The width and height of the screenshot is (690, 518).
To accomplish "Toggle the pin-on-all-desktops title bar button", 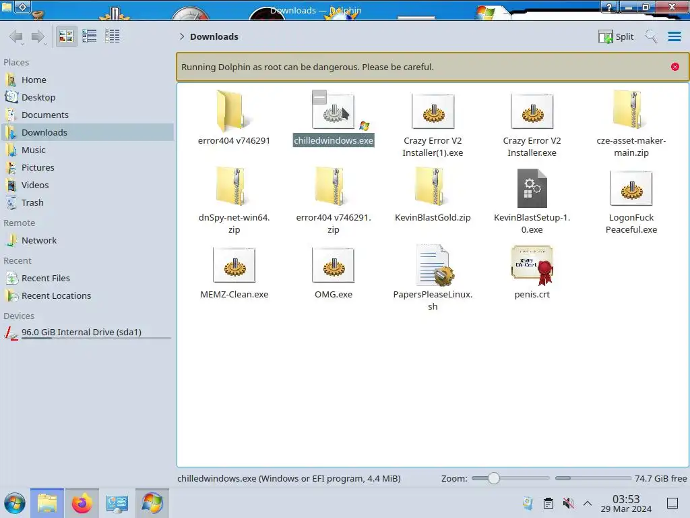I will [23, 7].
